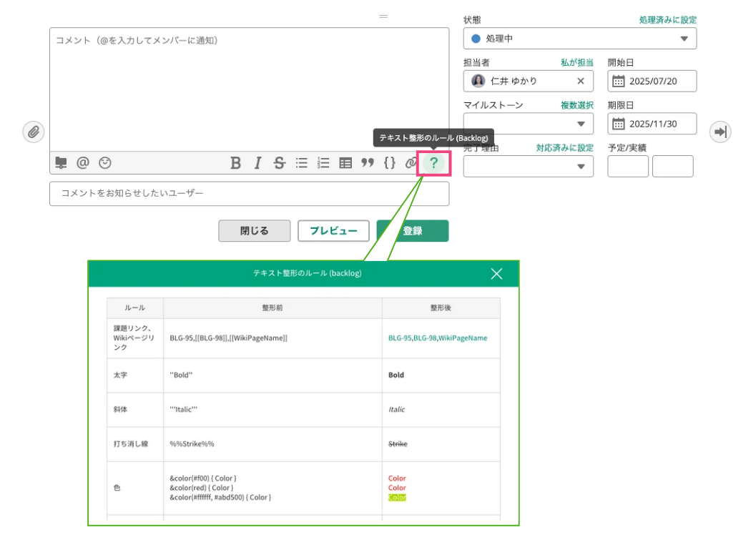Image resolution: width=756 pixels, height=535 pixels.
Task: Click the actual hours input box
Action: (672, 166)
